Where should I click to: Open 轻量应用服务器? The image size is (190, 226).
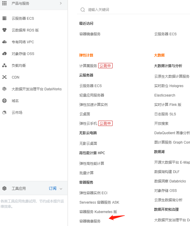(x=91, y=95)
